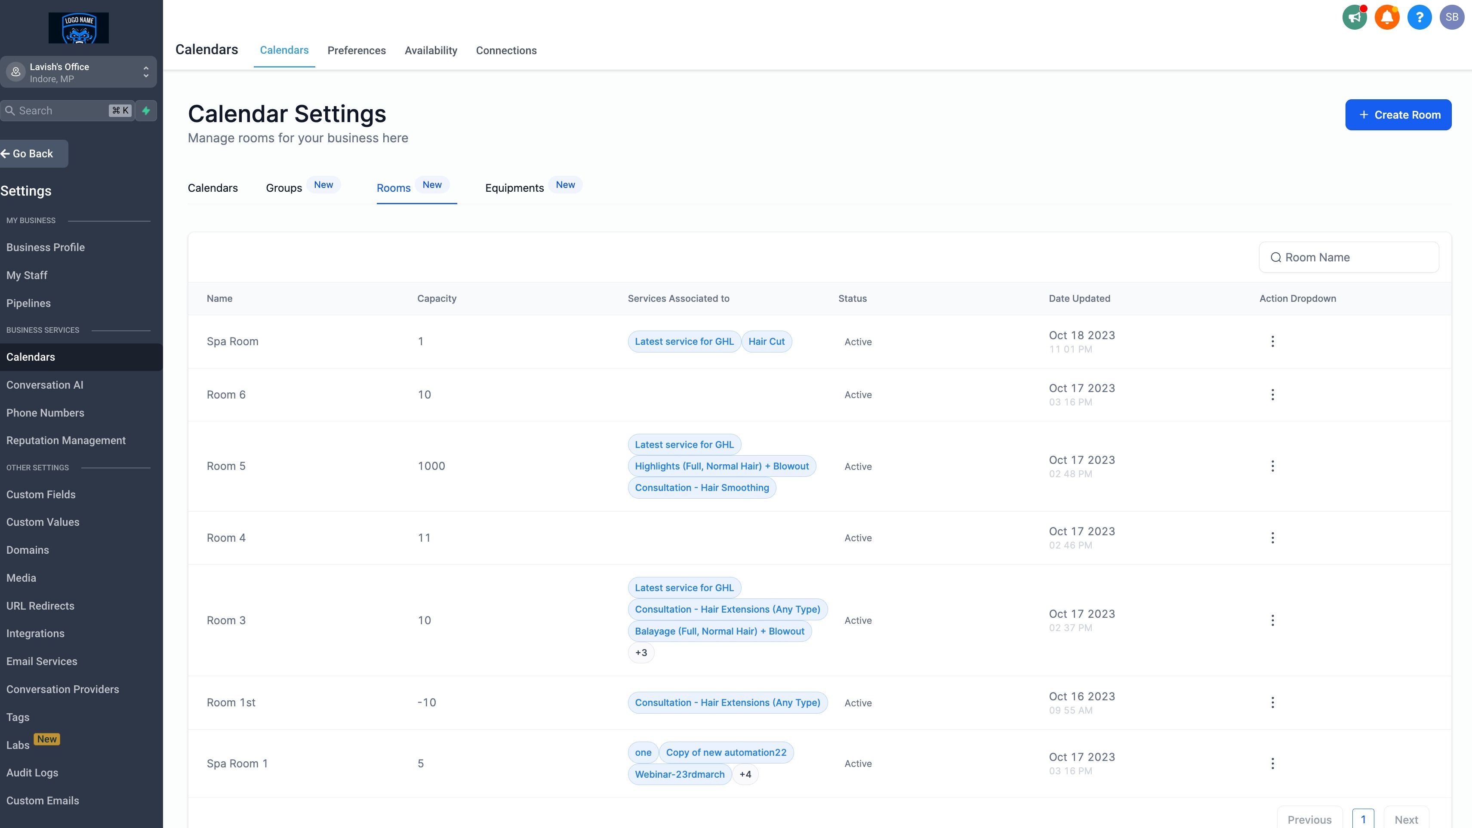Switch to the Equipments tab
The image size is (1472, 828).
(x=514, y=188)
